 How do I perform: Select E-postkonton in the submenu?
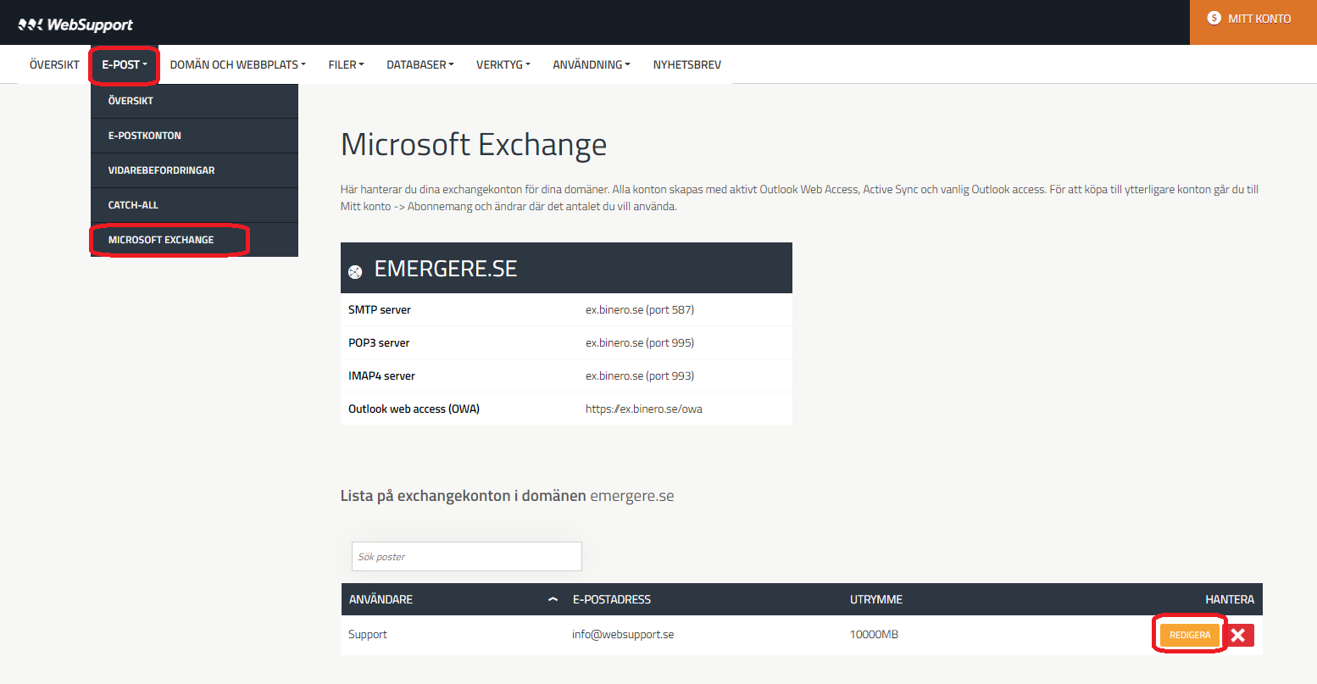[x=194, y=136]
